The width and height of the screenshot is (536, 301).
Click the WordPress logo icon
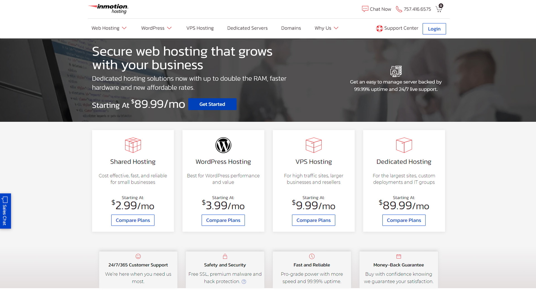pyautogui.click(x=223, y=145)
